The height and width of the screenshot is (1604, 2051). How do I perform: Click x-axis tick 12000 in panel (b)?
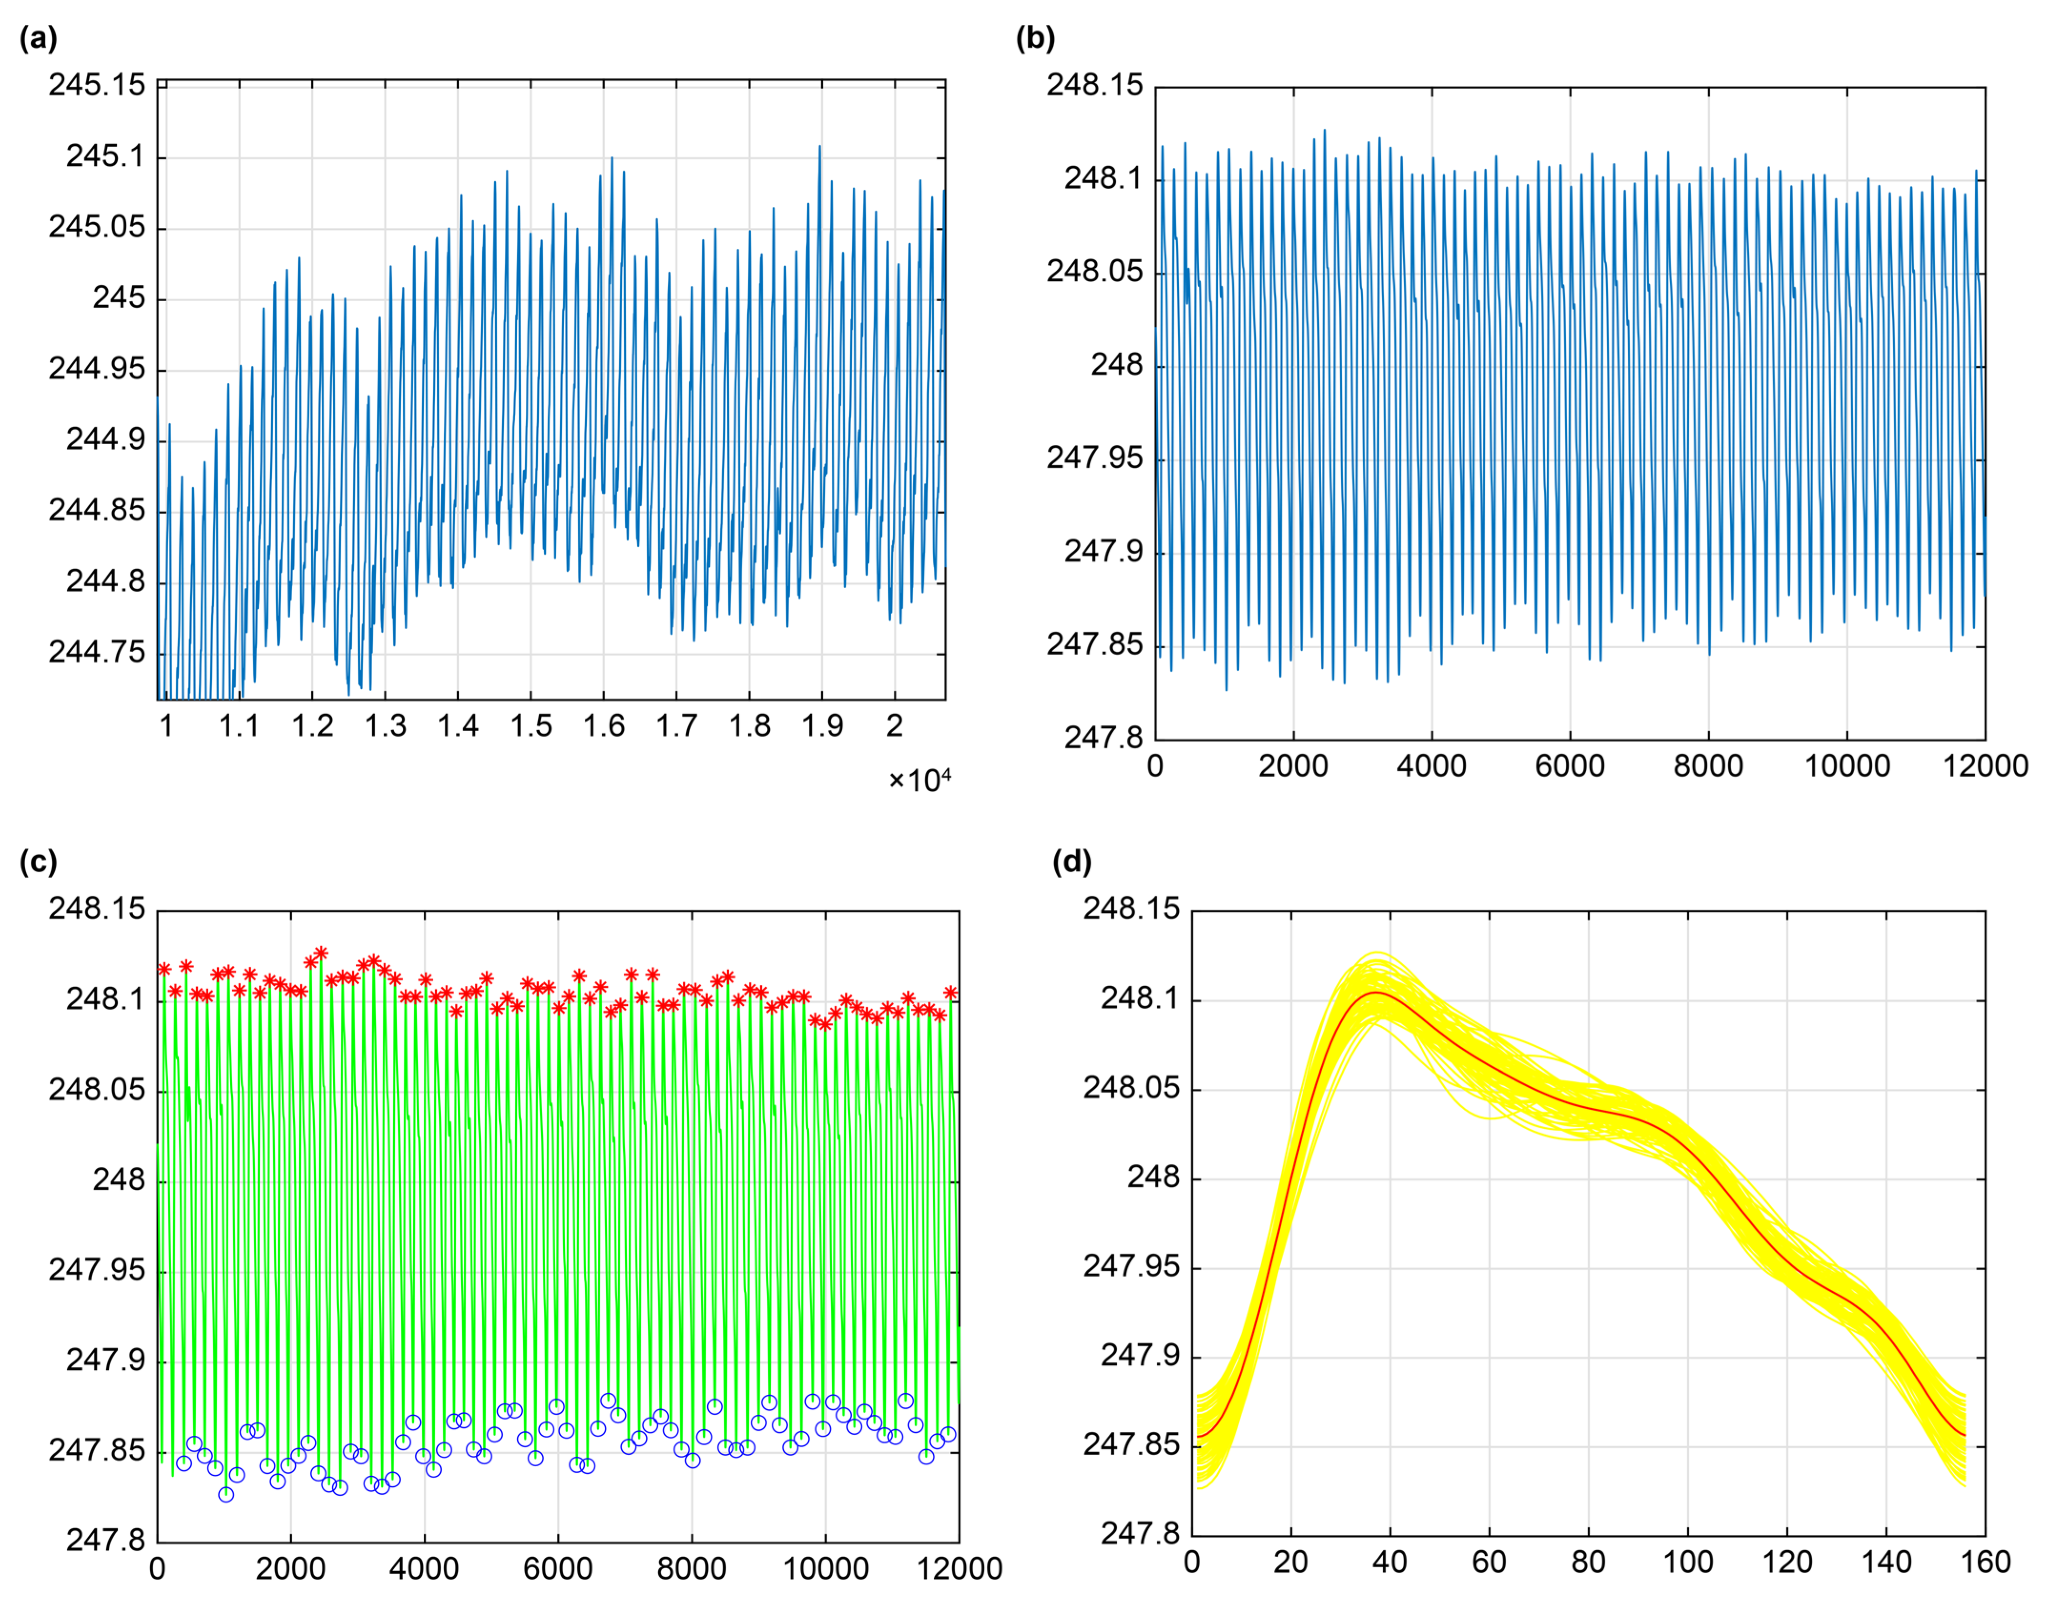tap(1985, 766)
